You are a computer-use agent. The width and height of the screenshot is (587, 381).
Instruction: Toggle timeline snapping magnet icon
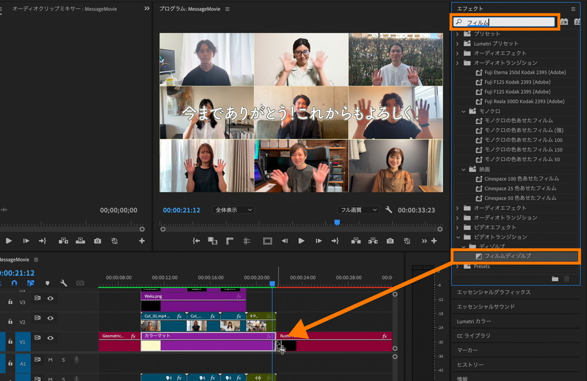14,283
